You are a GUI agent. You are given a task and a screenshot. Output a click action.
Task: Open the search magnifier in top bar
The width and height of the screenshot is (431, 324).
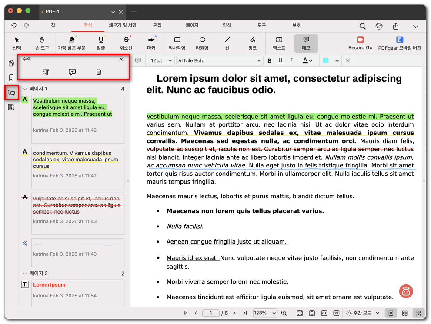click(362, 26)
